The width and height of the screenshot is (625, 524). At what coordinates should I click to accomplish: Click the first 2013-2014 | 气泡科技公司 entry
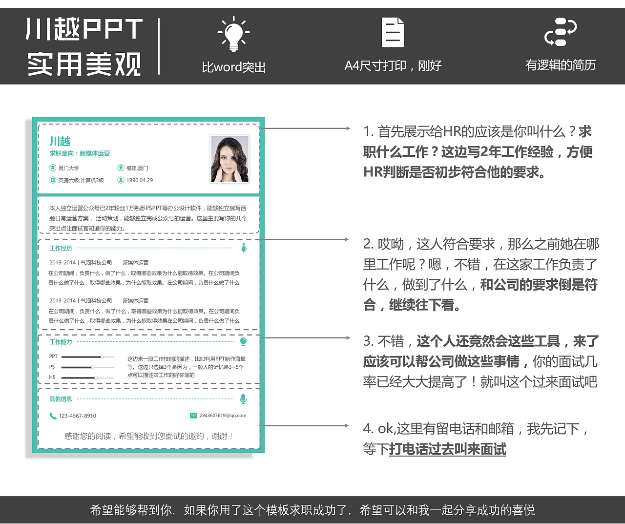point(99,263)
